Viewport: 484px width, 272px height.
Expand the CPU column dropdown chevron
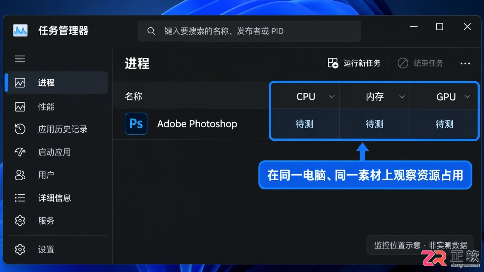click(x=332, y=97)
